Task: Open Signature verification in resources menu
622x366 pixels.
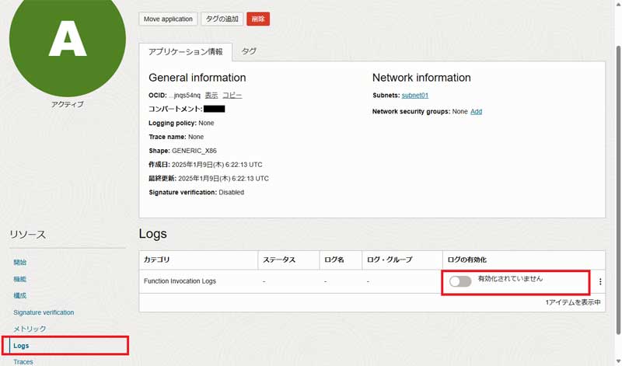Action: [44, 312]
